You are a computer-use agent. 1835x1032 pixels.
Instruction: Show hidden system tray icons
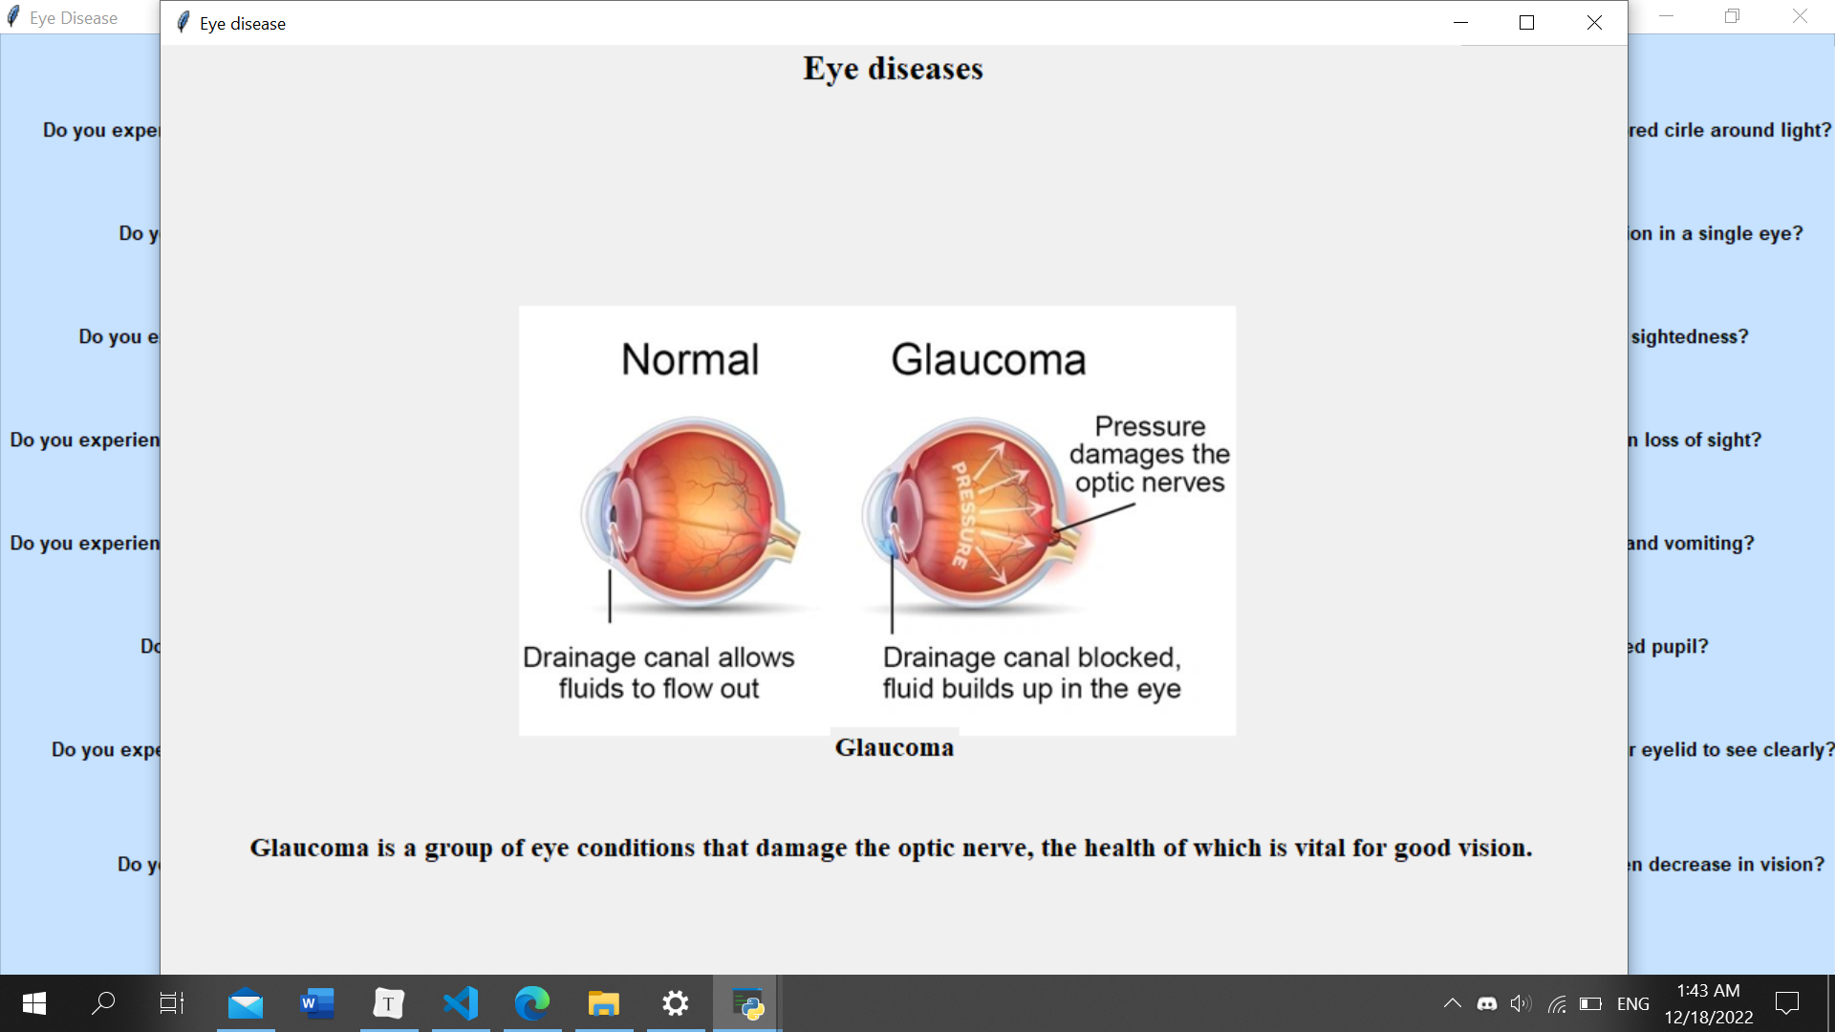pos(1452,1003)
